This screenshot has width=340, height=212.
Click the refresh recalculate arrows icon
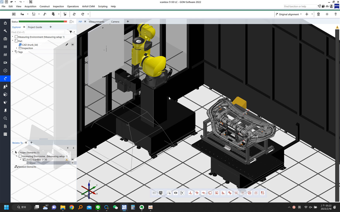(x=74, y=14)
